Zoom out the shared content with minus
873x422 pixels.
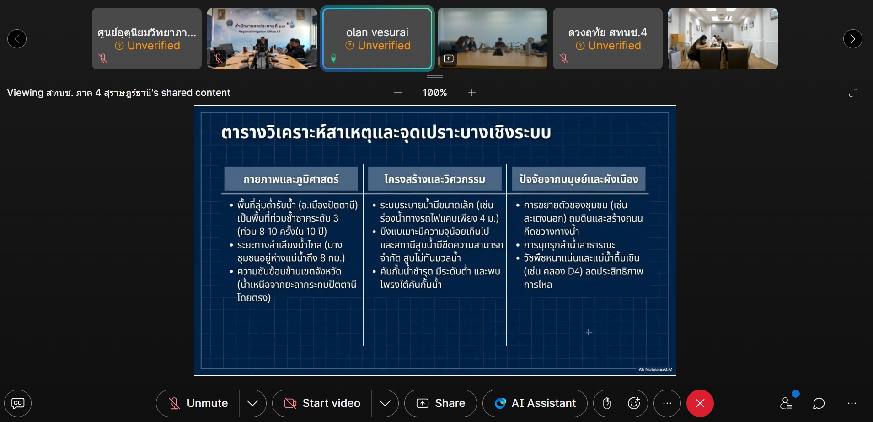398,93
